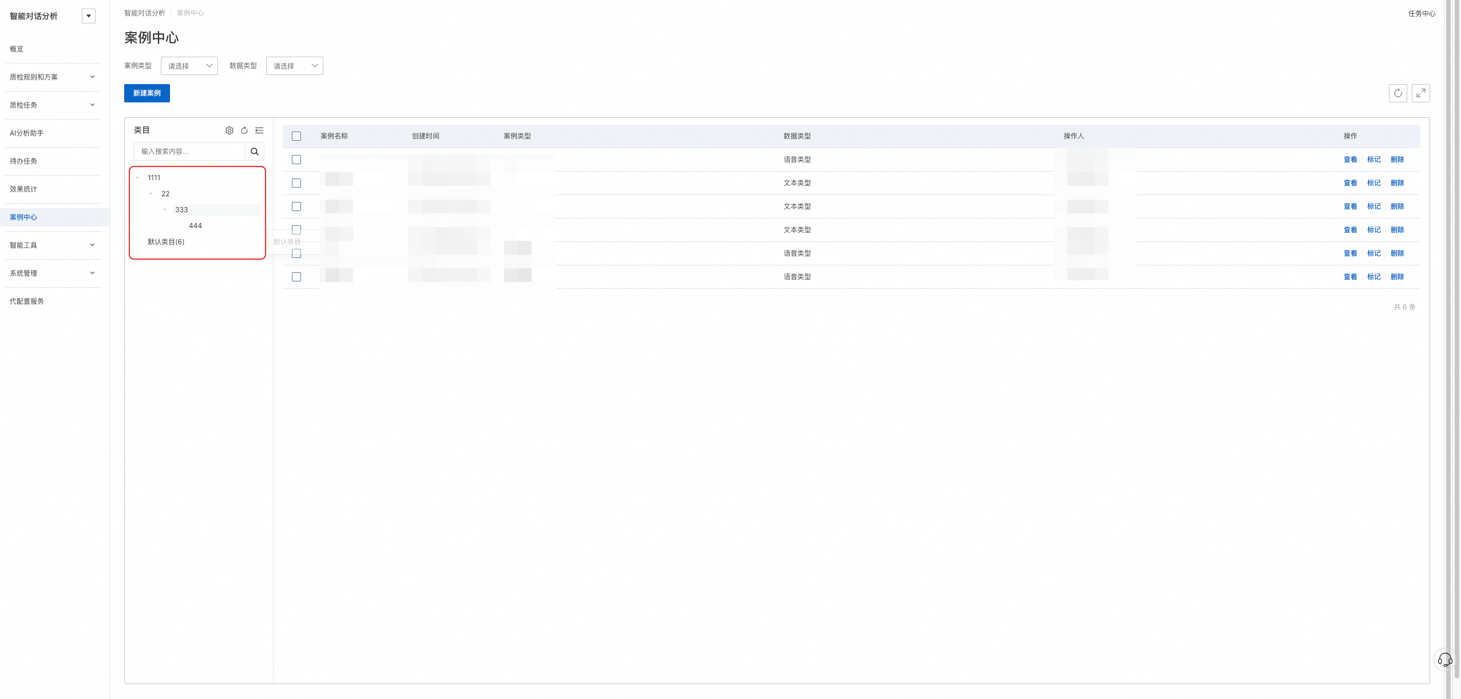Open the 数据类型 dropdown
The image size is (1461, 699).
(x=295, y=66)
